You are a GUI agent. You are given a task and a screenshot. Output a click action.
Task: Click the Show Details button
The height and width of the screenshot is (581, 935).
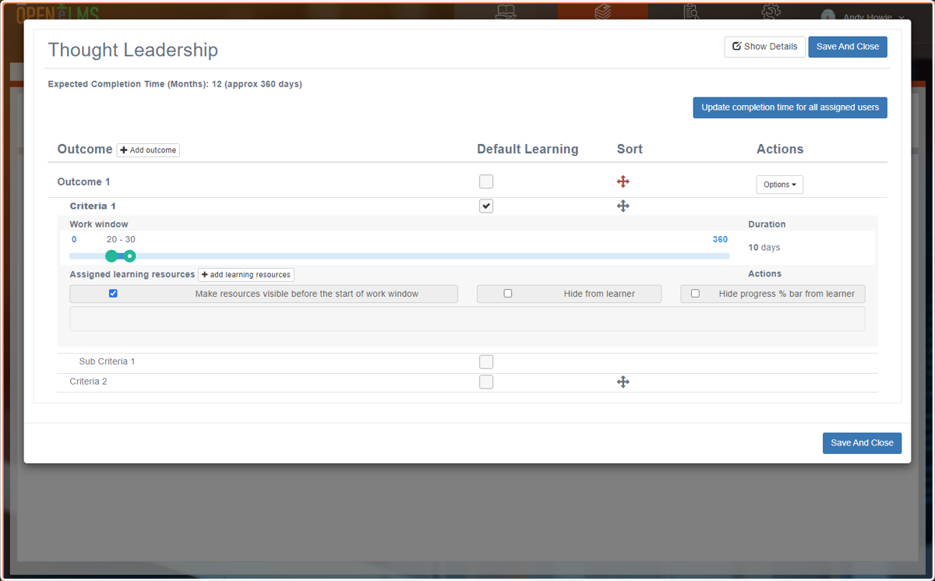tap(764, 47)
